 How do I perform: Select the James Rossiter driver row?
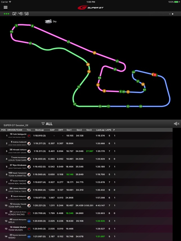tap(86, 190)
